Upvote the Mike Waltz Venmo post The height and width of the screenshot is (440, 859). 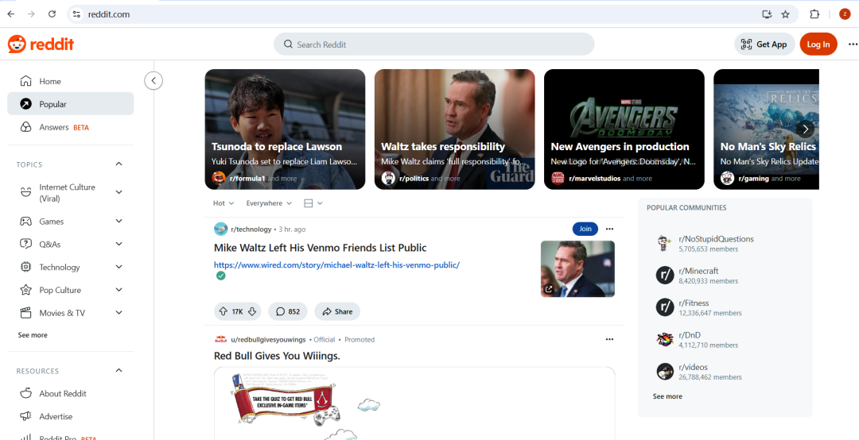click(x=223, y=311)
